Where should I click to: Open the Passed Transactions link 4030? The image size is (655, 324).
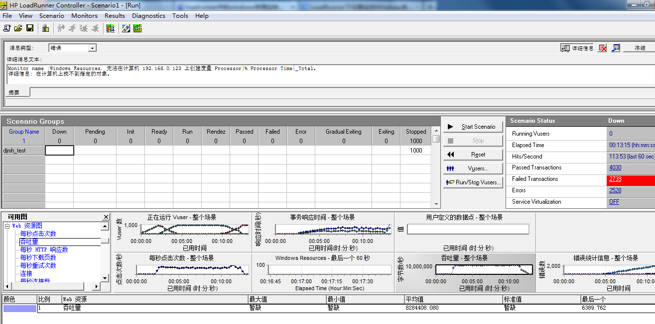(615, 167)
